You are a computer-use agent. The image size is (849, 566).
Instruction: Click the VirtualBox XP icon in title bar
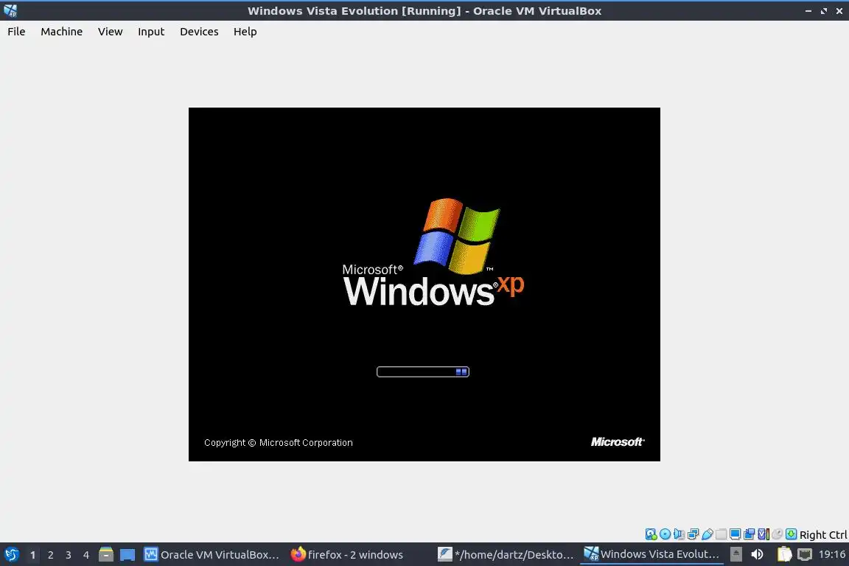point(10,10)
